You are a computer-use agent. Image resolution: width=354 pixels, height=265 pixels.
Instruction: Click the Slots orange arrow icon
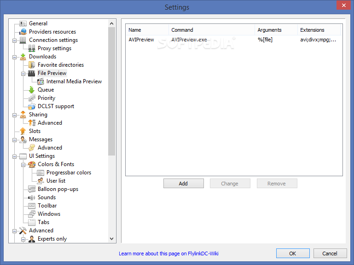pos(23,131)
